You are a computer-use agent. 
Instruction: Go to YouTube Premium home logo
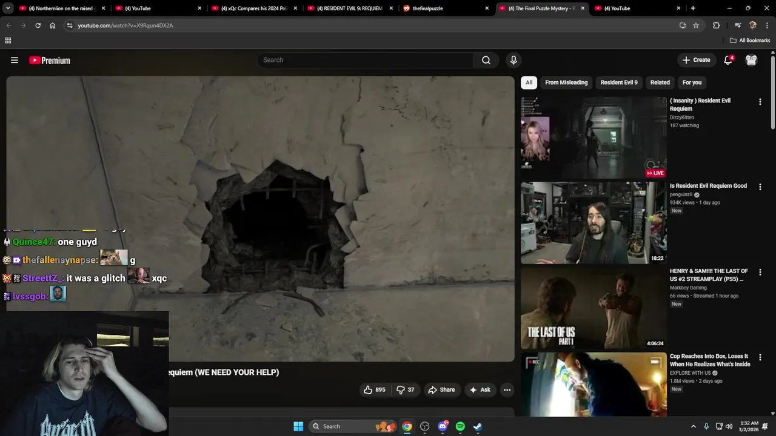coord(50,60)
